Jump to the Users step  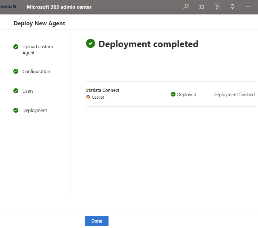coord(28,91)
